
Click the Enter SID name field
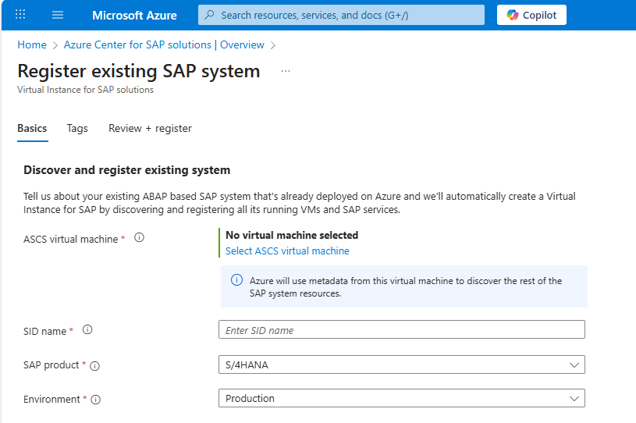tap(402, 329)
